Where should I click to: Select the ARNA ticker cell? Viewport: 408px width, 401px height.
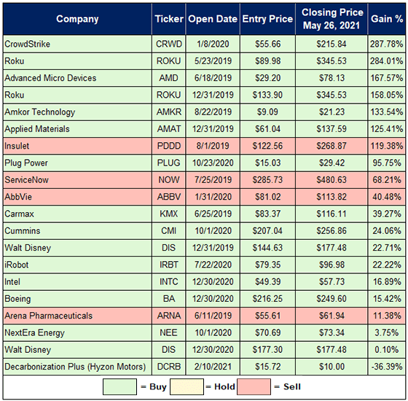(169, 316)
